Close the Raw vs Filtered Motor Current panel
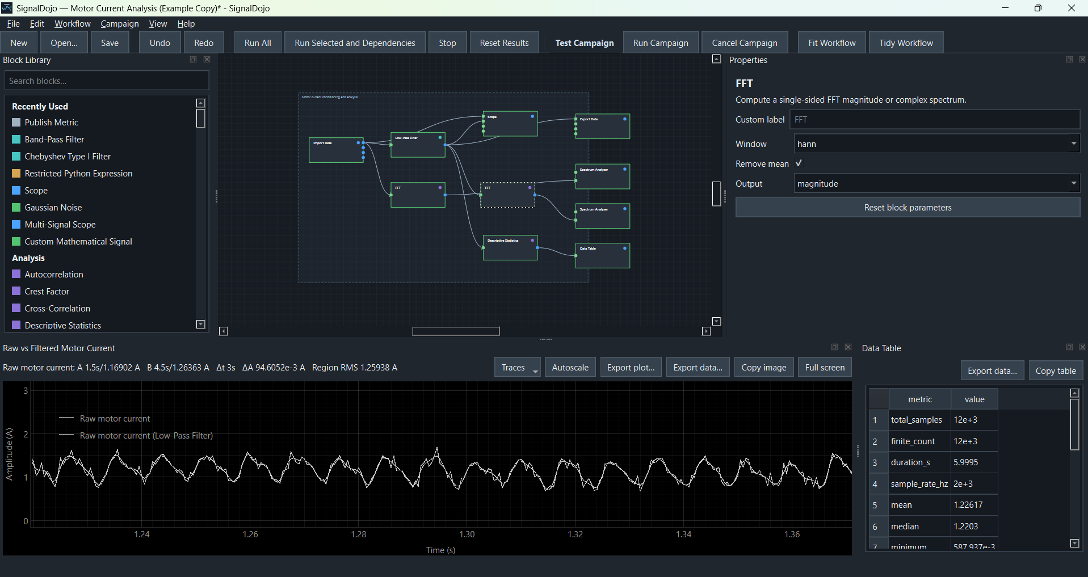Screen dimensions: 1088x577 [848, 347]
